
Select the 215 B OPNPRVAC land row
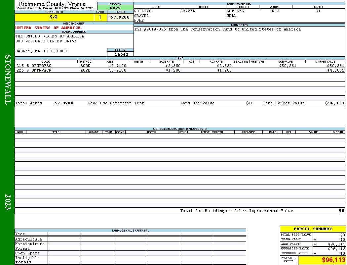coord(180,66)
